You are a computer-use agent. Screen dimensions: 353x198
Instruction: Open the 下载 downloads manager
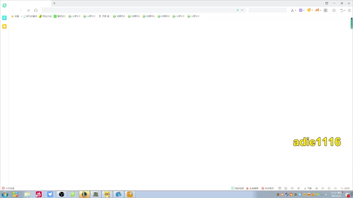[308, 188]
